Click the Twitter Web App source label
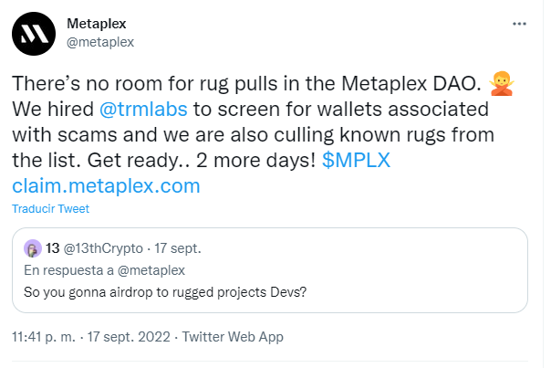The height and width of the screenshot is (368, 551). click(233, 337)
